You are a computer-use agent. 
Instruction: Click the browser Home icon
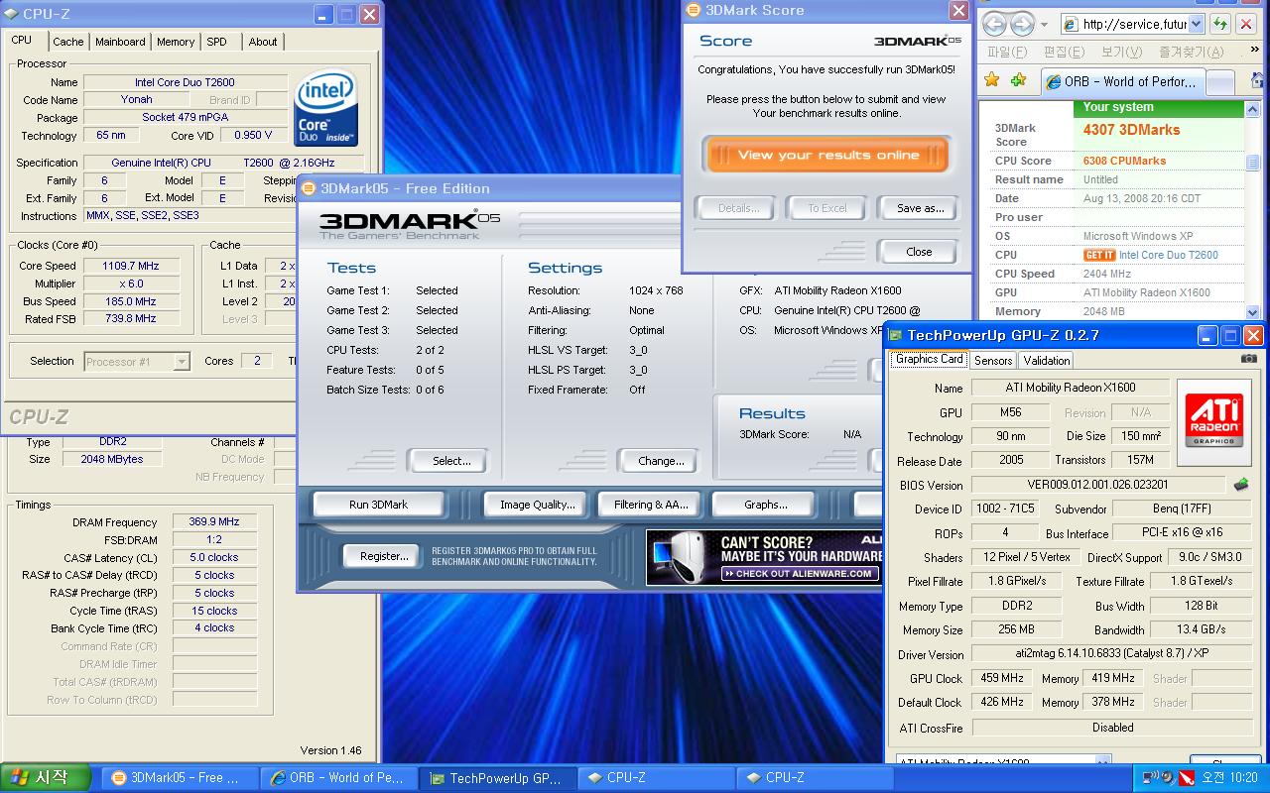(x=1256, y=80)
